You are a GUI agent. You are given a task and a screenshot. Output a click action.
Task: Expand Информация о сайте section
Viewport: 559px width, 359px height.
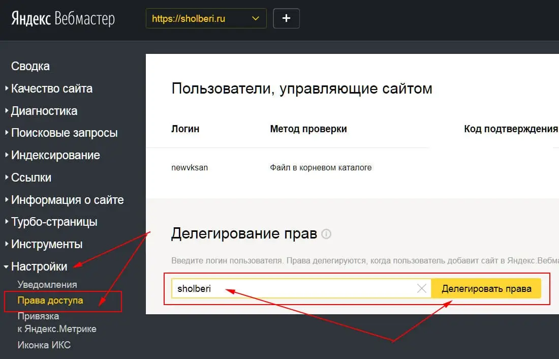click(65, 200)
